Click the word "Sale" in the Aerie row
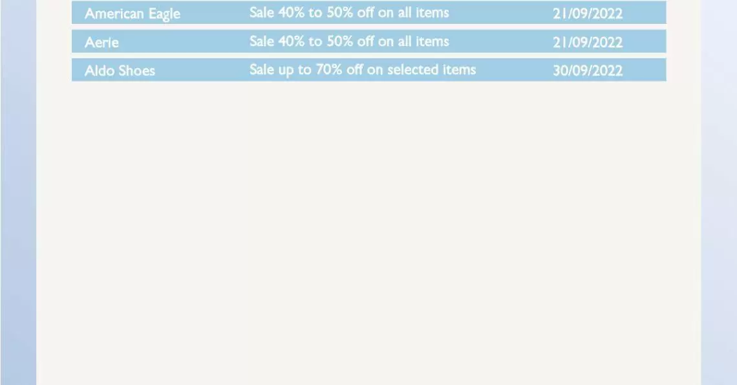This screenshot has height=385, width=737. pyautogui.click(x=262, y=41)
